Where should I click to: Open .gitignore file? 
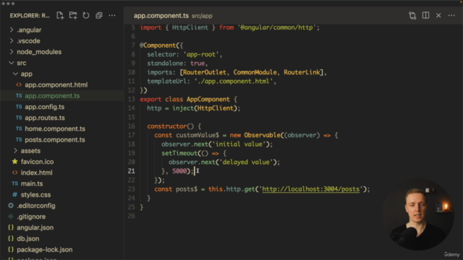click(31, 217)
